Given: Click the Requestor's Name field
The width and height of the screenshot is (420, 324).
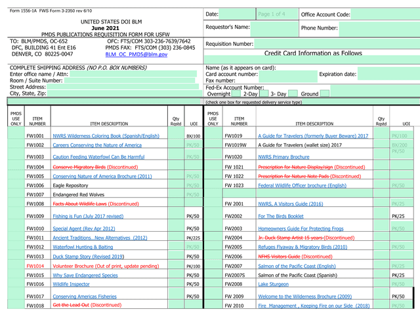Looking at the screenshot, I should [274, 29].
